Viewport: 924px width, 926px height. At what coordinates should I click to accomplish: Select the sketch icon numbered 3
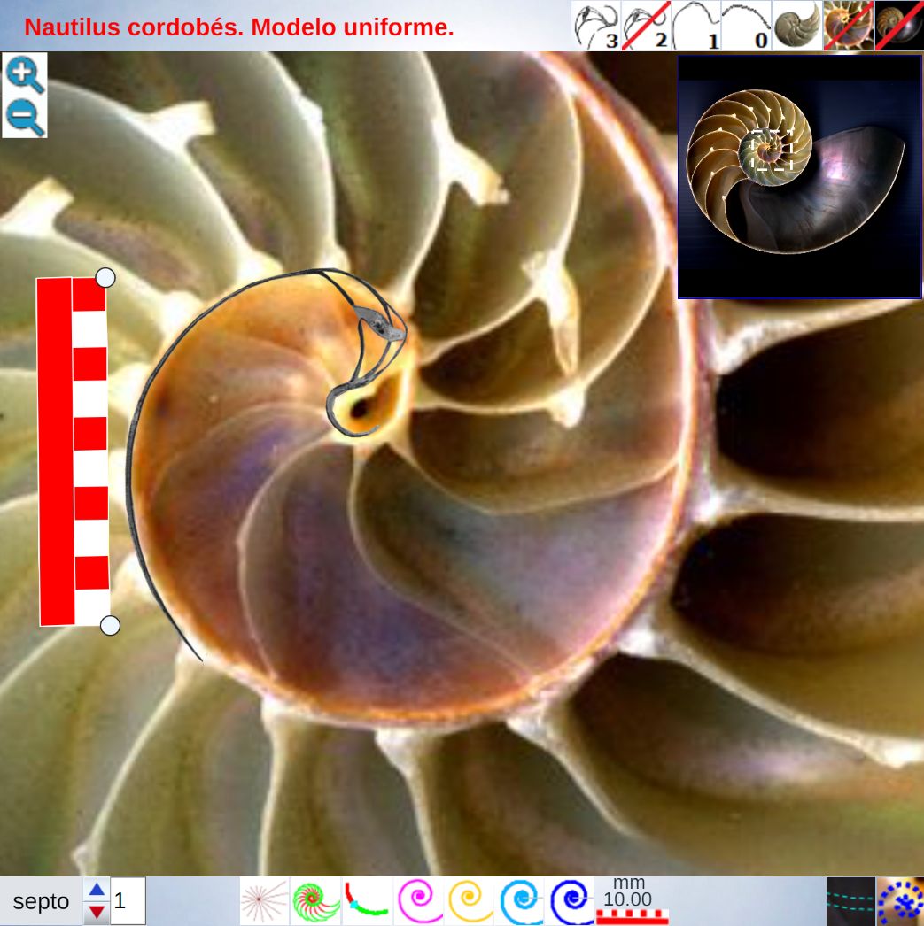(x=596, y=26)
